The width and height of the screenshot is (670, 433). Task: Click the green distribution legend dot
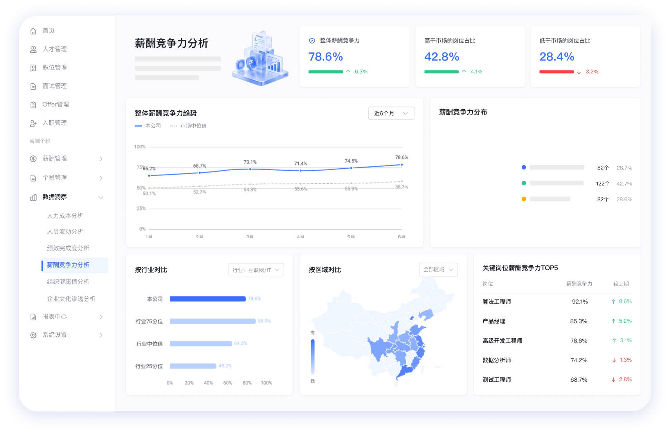pos(524,183)
